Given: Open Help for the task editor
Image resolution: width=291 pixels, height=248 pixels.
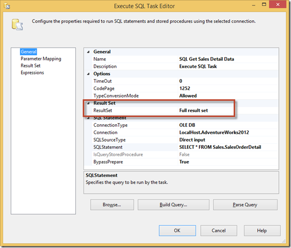Looking at the screenshot, I should tap(262, 231).
